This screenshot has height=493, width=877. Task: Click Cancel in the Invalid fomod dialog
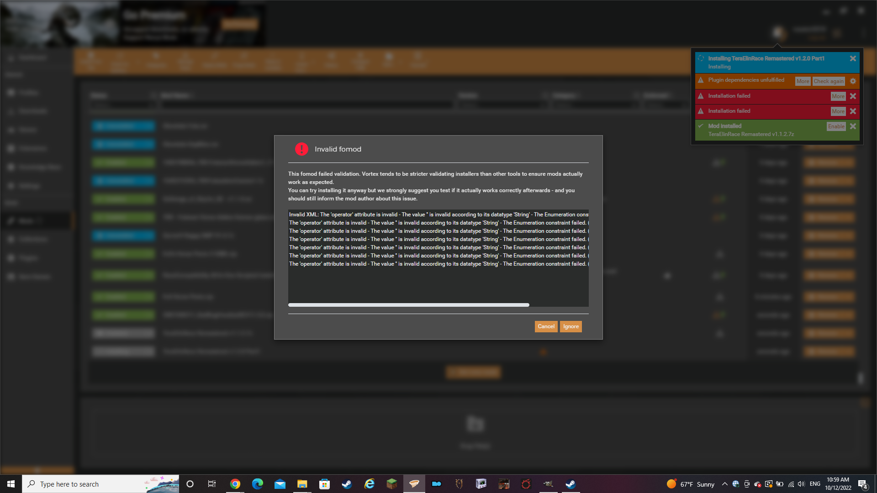tap(546, 326)
